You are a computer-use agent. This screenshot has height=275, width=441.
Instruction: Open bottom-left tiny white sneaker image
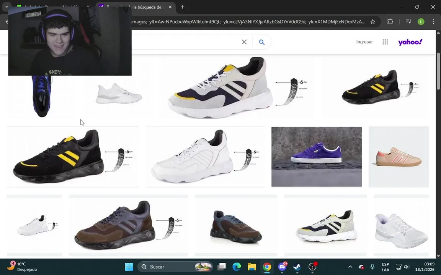coord(34,225)
